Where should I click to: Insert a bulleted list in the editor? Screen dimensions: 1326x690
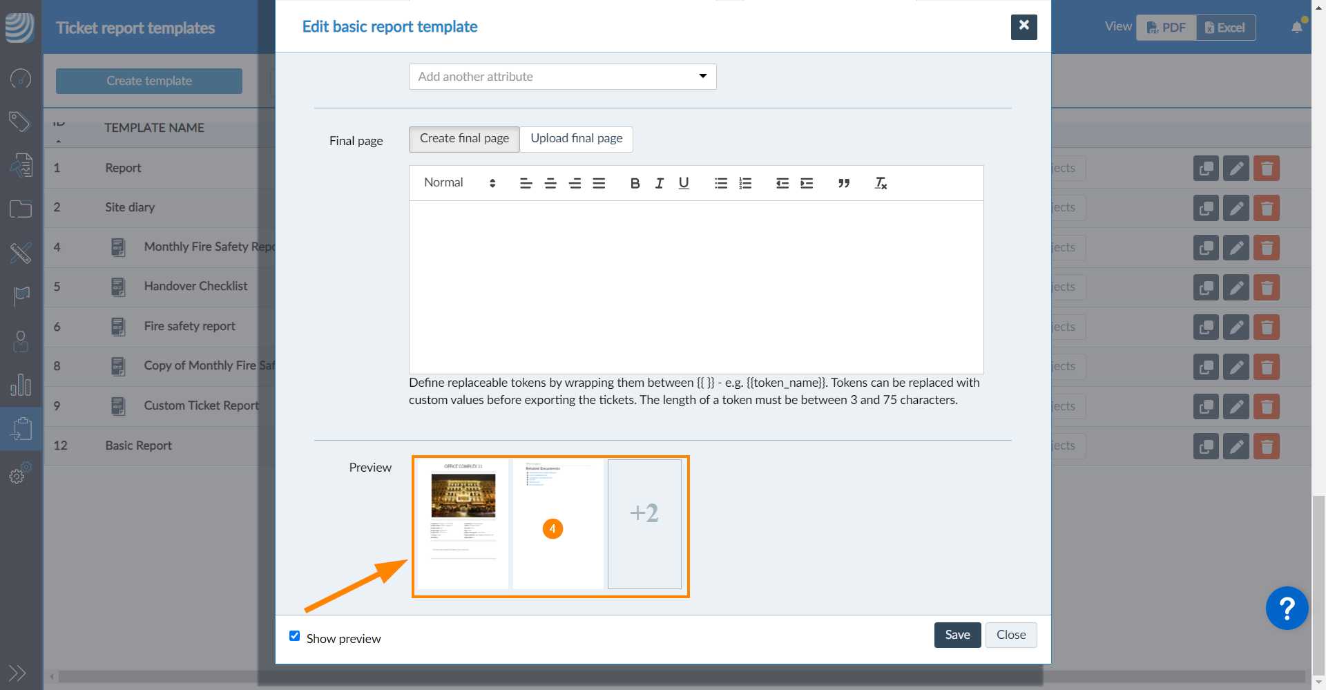click(x=720, y=183)
